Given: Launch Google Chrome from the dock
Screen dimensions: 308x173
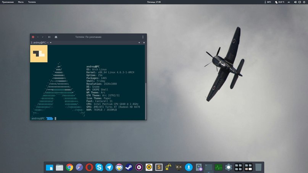Looking at the screenshot, I should (69, 168).
